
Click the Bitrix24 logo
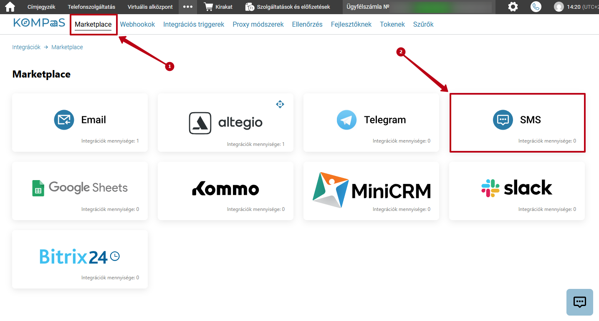tap(80, 256)
